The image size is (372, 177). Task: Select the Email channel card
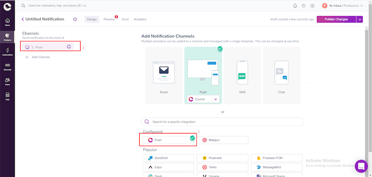pos(164,75)
